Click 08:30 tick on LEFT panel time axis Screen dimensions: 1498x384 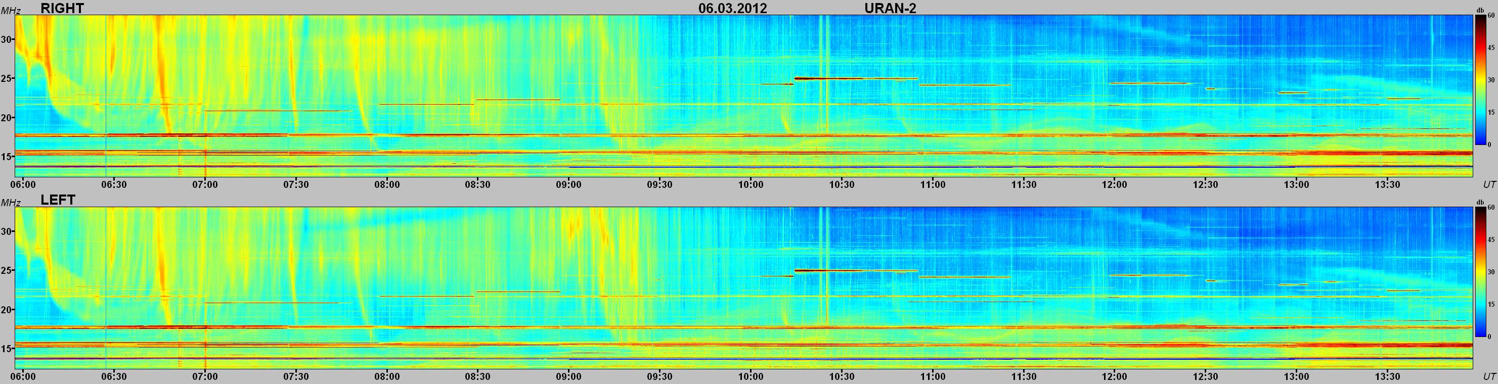[477, 376]
